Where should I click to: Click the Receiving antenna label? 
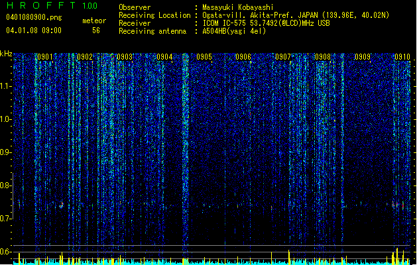152,31
